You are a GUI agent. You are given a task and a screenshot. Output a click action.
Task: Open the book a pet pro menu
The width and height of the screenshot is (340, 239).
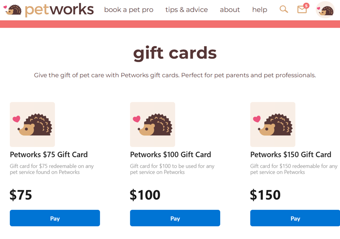pos(129,10)
